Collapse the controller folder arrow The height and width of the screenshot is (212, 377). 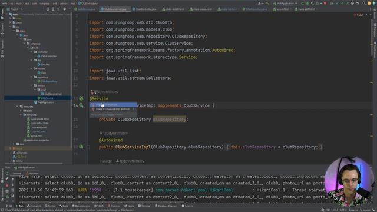point(31,52)
